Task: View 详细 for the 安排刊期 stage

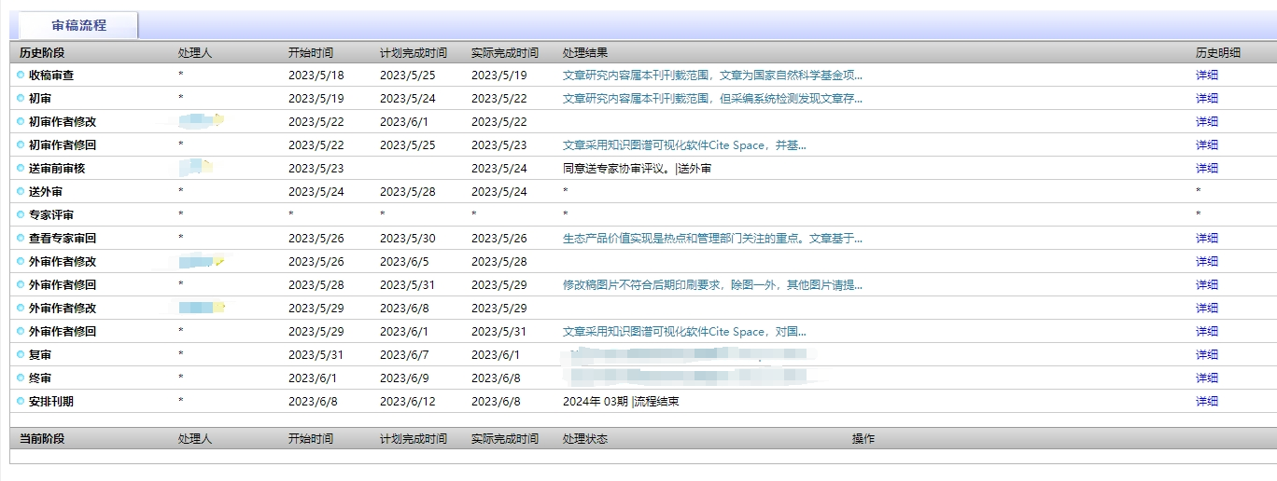Action: pyautogui.click(x=1206, y=402)
